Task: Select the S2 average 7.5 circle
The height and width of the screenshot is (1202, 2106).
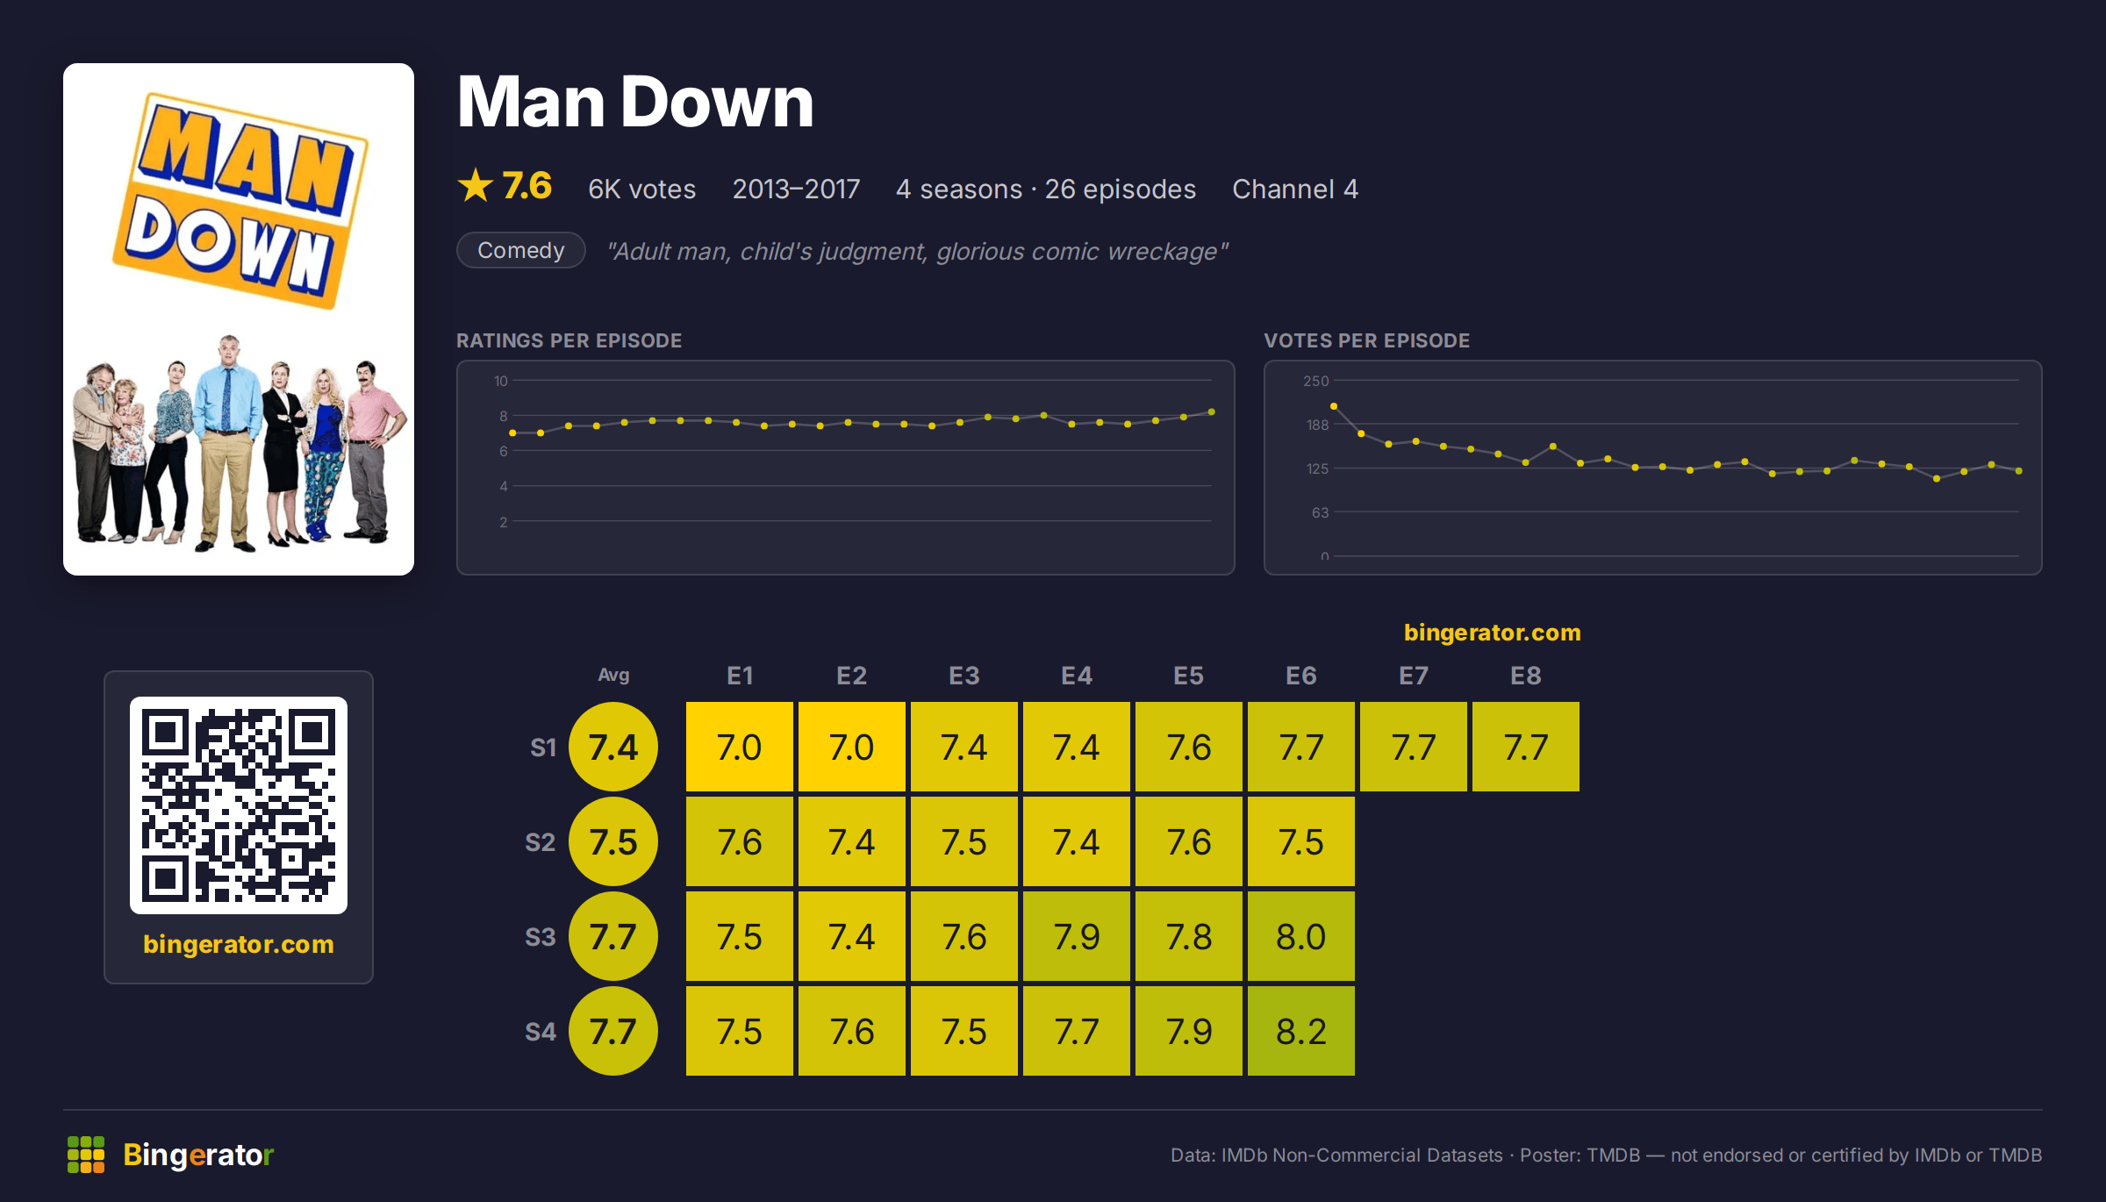Action: point(613,841)
